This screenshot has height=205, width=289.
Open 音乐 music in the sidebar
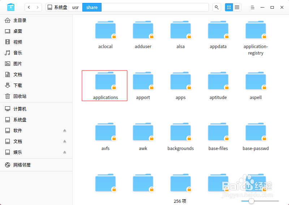(x=36, y=53)
